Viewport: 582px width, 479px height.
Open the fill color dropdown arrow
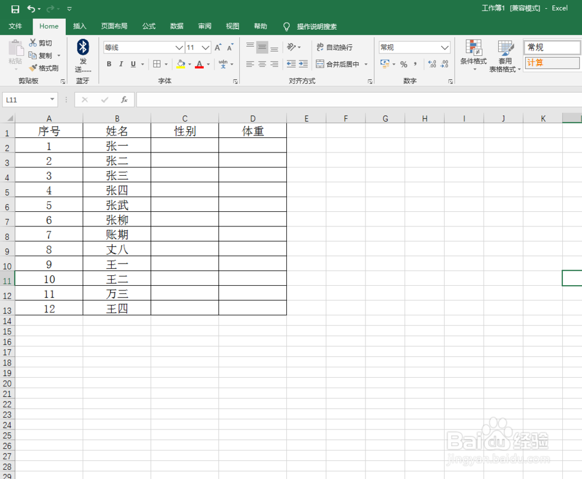(190, 64)
